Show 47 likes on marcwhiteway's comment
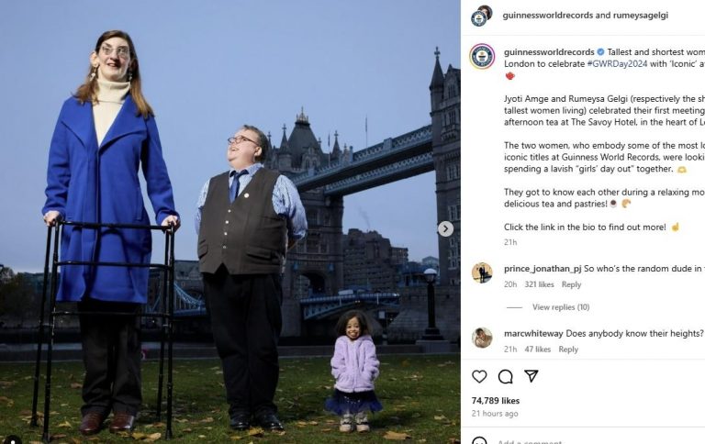Image resolution: width=705 pixels, height=444 pixels. 536,350
